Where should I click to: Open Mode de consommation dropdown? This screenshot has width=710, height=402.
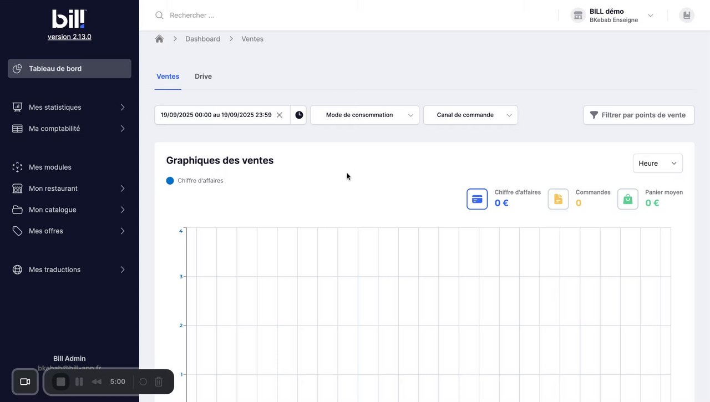coord(364,115)
